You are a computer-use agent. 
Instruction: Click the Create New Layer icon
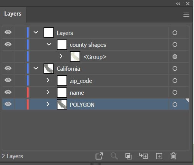pyautogui.click(x=159, y=156)
